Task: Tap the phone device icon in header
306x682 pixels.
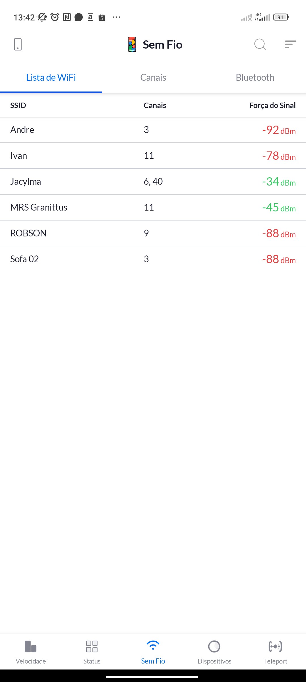Action: (x=18, y=44)
